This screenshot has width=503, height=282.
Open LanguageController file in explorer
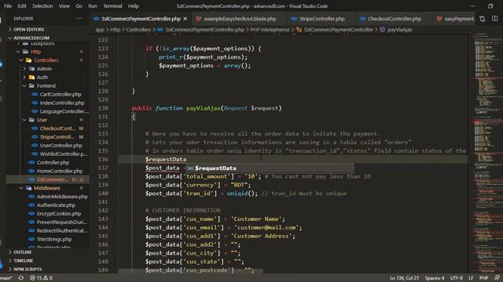pos(64,111)
